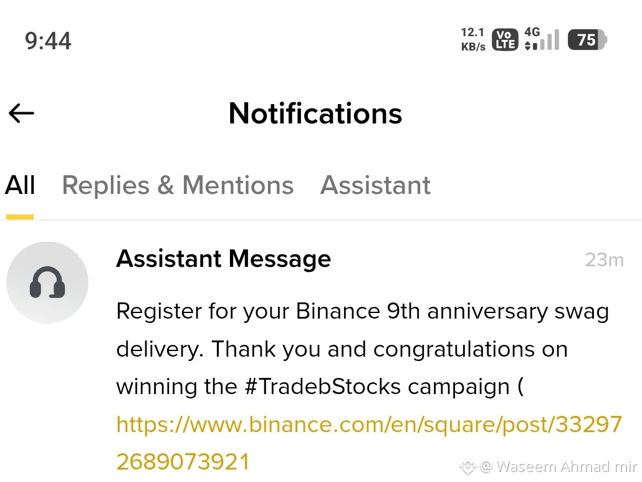Tap the 9:44 clock in status bar
The height and width of the screenshot is (482, 642).
48,41
